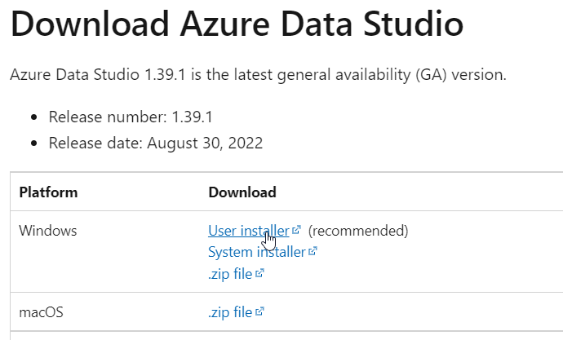Click the Release date: August 30, 2022 text
Viewport: 563px width, 340px height.
click(x=155, y=144)
